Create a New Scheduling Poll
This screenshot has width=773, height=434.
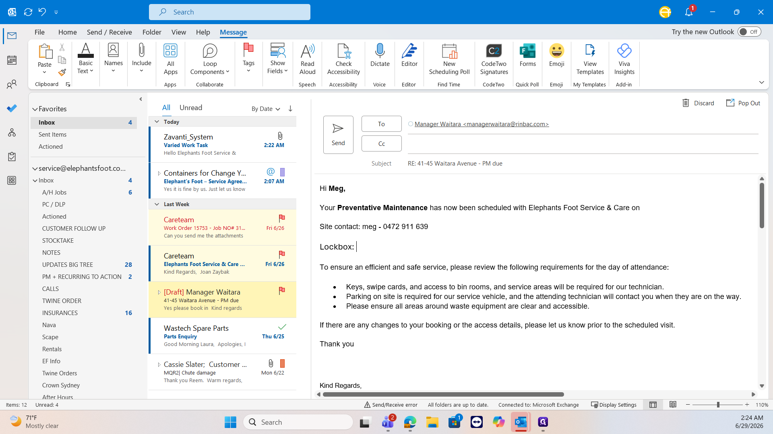point(449,59)
